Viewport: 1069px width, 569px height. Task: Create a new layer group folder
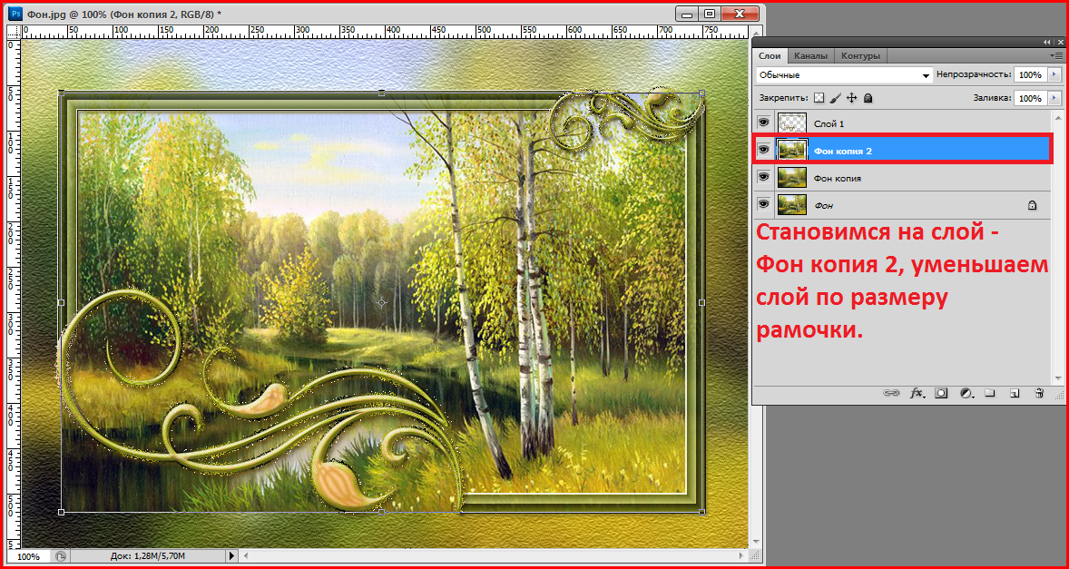[x=991, y=393]
